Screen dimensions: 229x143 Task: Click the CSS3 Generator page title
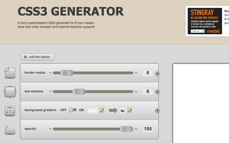click(x=70, y=12)
